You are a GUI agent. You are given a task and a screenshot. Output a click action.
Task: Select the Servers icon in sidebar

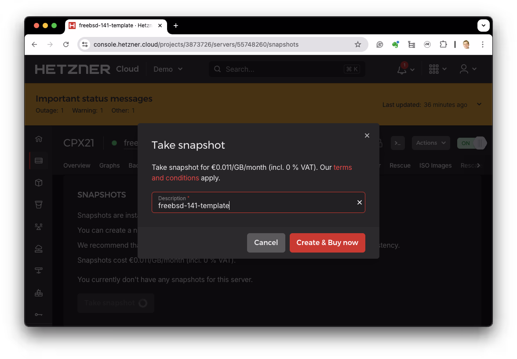coord(39,161)
